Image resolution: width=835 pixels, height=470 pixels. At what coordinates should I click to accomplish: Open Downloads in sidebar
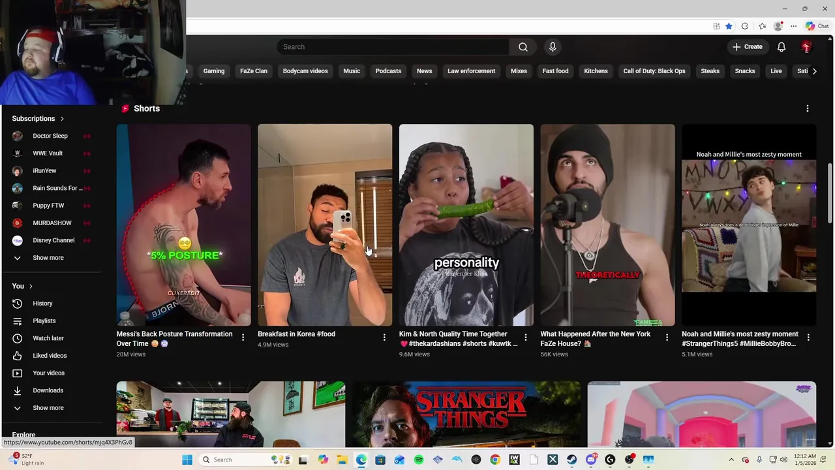51,390
